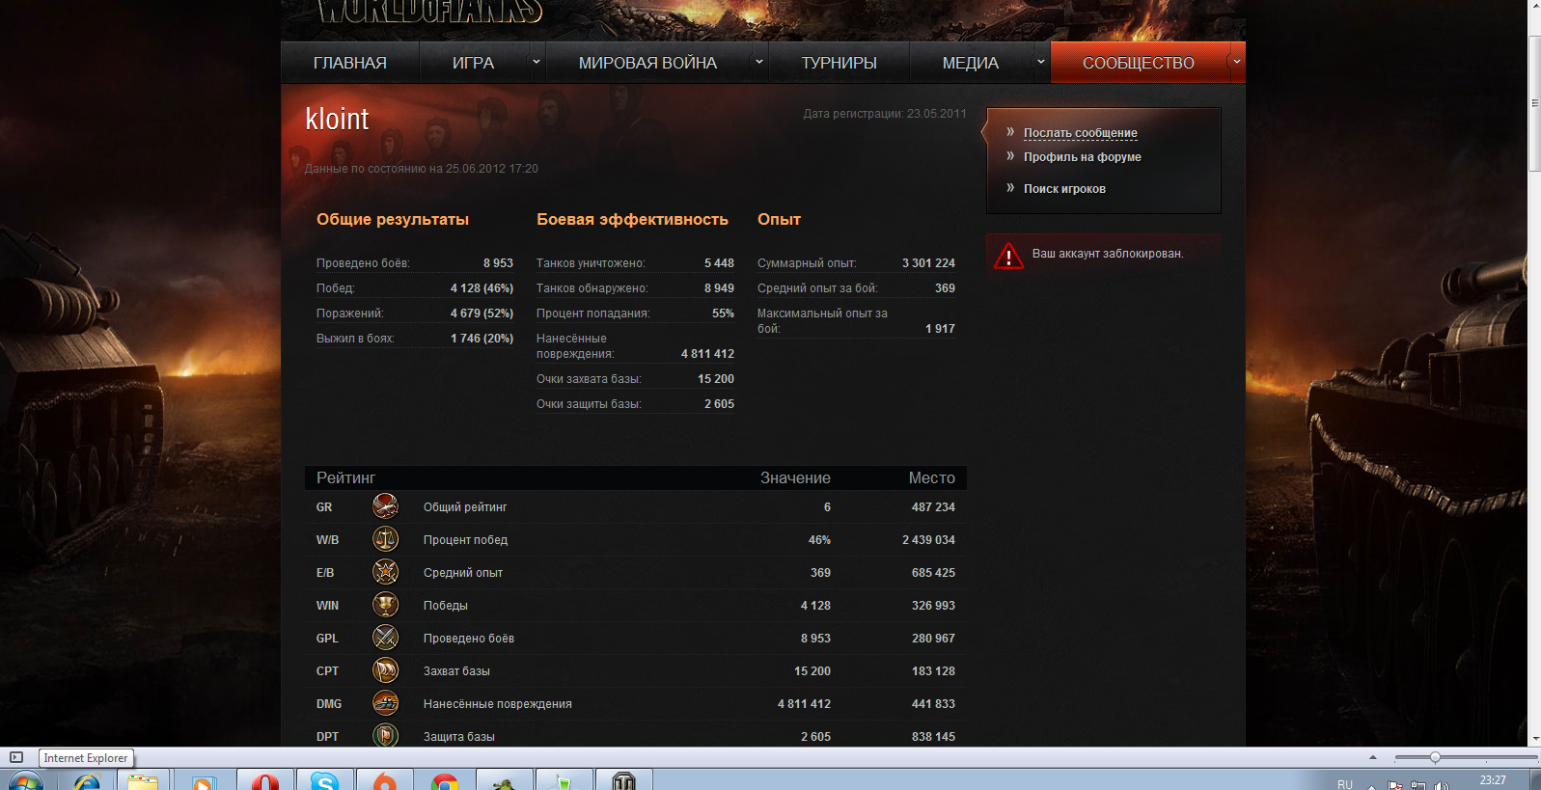Image resolution: width=1541 pixels, height=790 pixels.
Task: Click the Побед value 4 128 (46%)
Action: 482,288
